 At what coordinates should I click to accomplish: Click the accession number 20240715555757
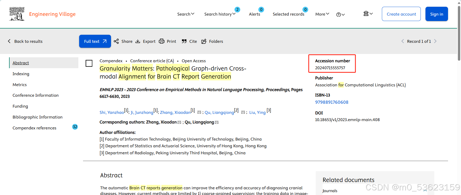click(330, 68)
